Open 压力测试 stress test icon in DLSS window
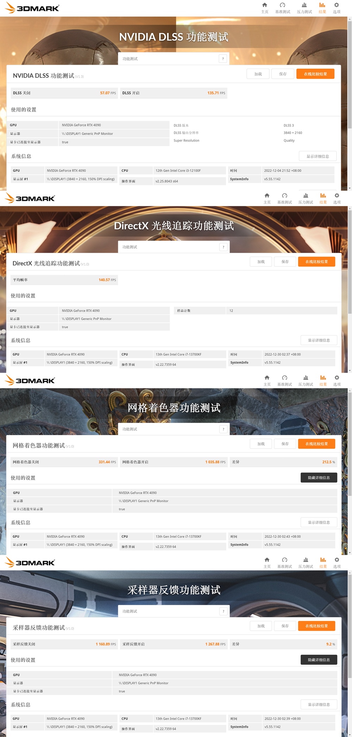The height and width of the screenshot is (737, 352). point(304,8)
